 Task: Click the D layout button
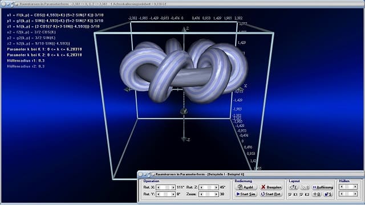(x=317, y=194)
